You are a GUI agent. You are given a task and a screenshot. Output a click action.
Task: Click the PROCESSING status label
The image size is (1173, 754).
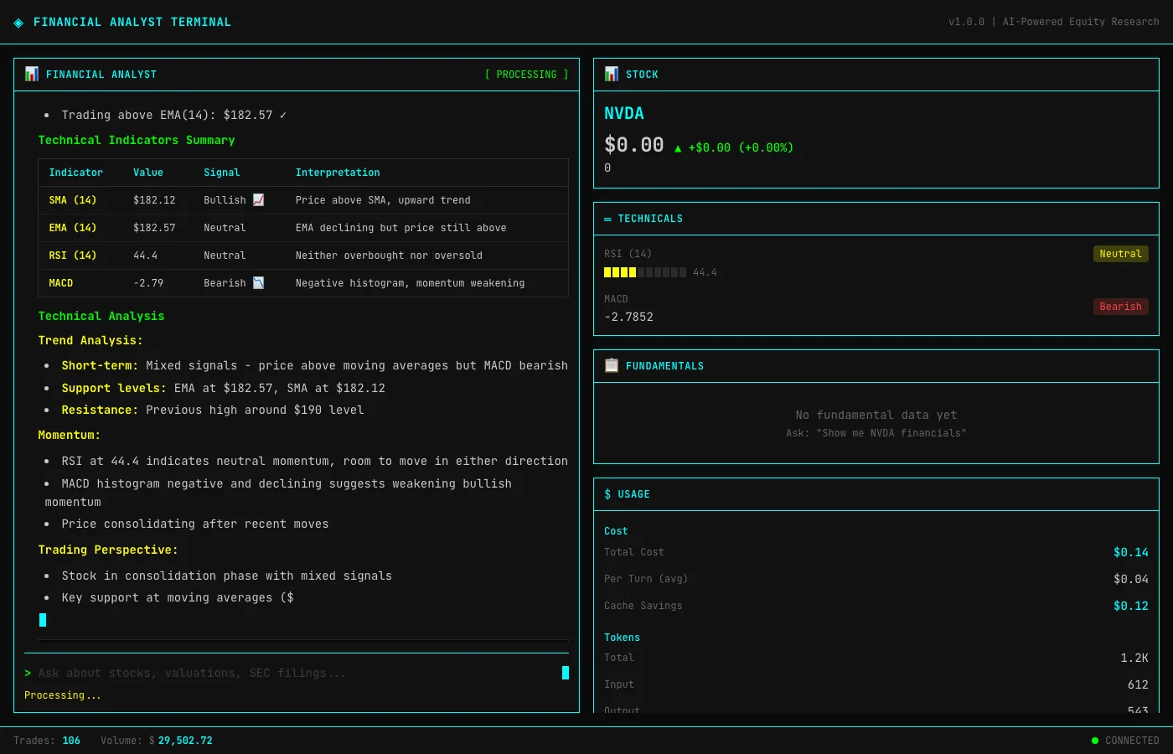coord(526,75)
